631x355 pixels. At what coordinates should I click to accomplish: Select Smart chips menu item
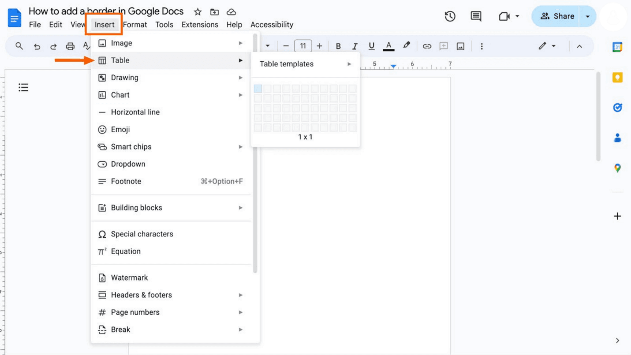pyautogui.click(x=172, y=147)
